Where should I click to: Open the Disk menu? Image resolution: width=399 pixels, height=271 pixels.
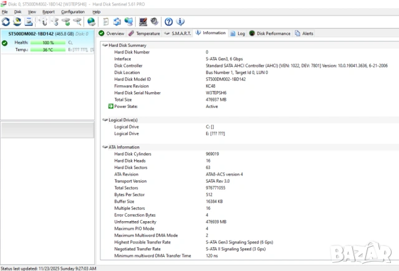pos(17,12)
